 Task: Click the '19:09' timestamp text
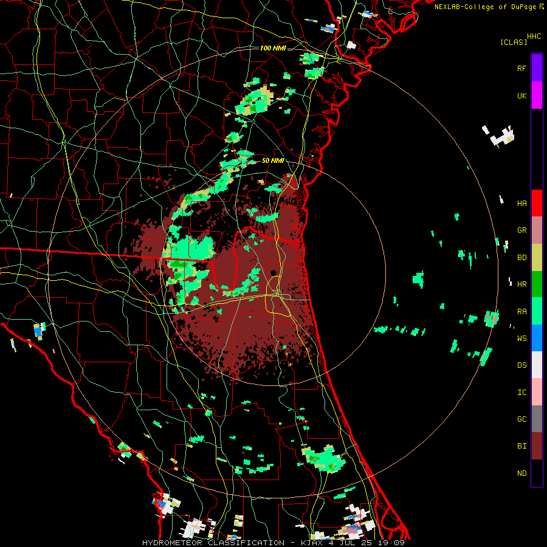tap(393, 543)
